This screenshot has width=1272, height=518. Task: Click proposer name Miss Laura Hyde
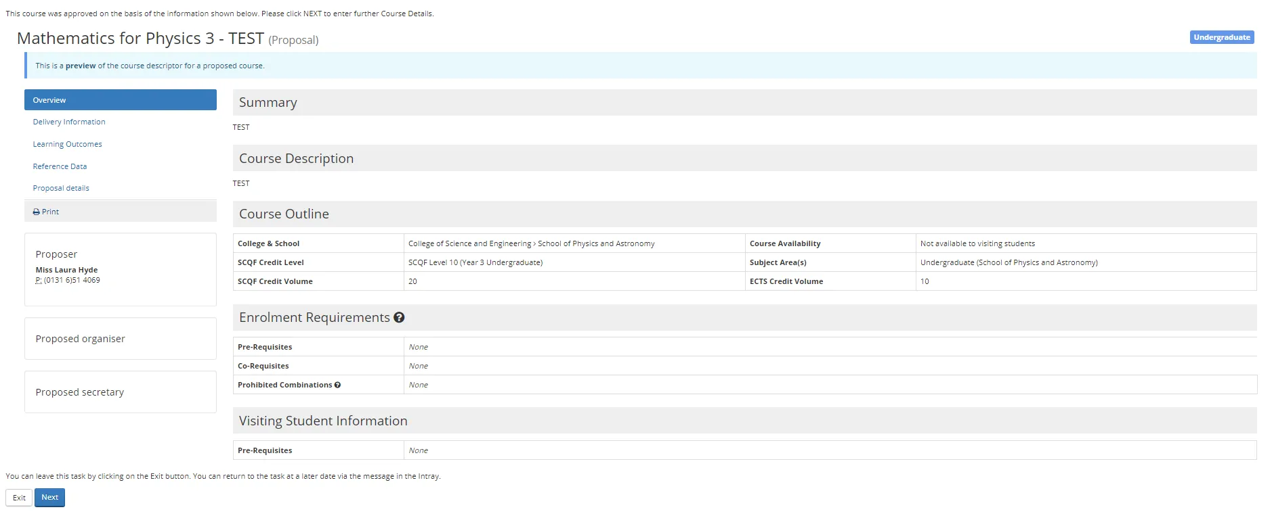(66, 270)
